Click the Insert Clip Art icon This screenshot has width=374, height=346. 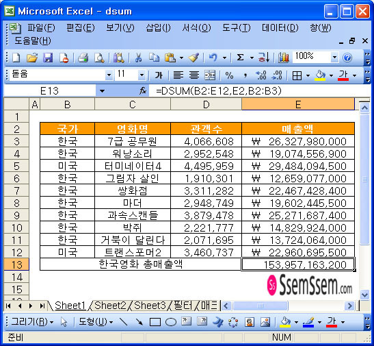click(x=250, y=322)
